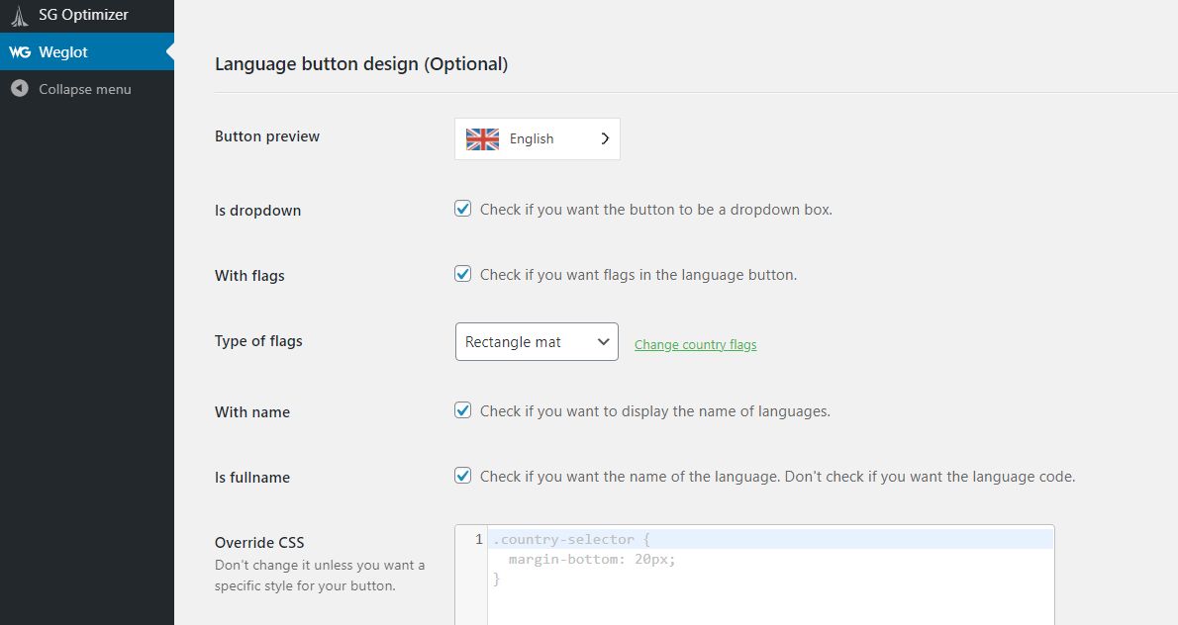Click the chevron inside the English preview button
1178x625 pixels.
pos(605,138)
